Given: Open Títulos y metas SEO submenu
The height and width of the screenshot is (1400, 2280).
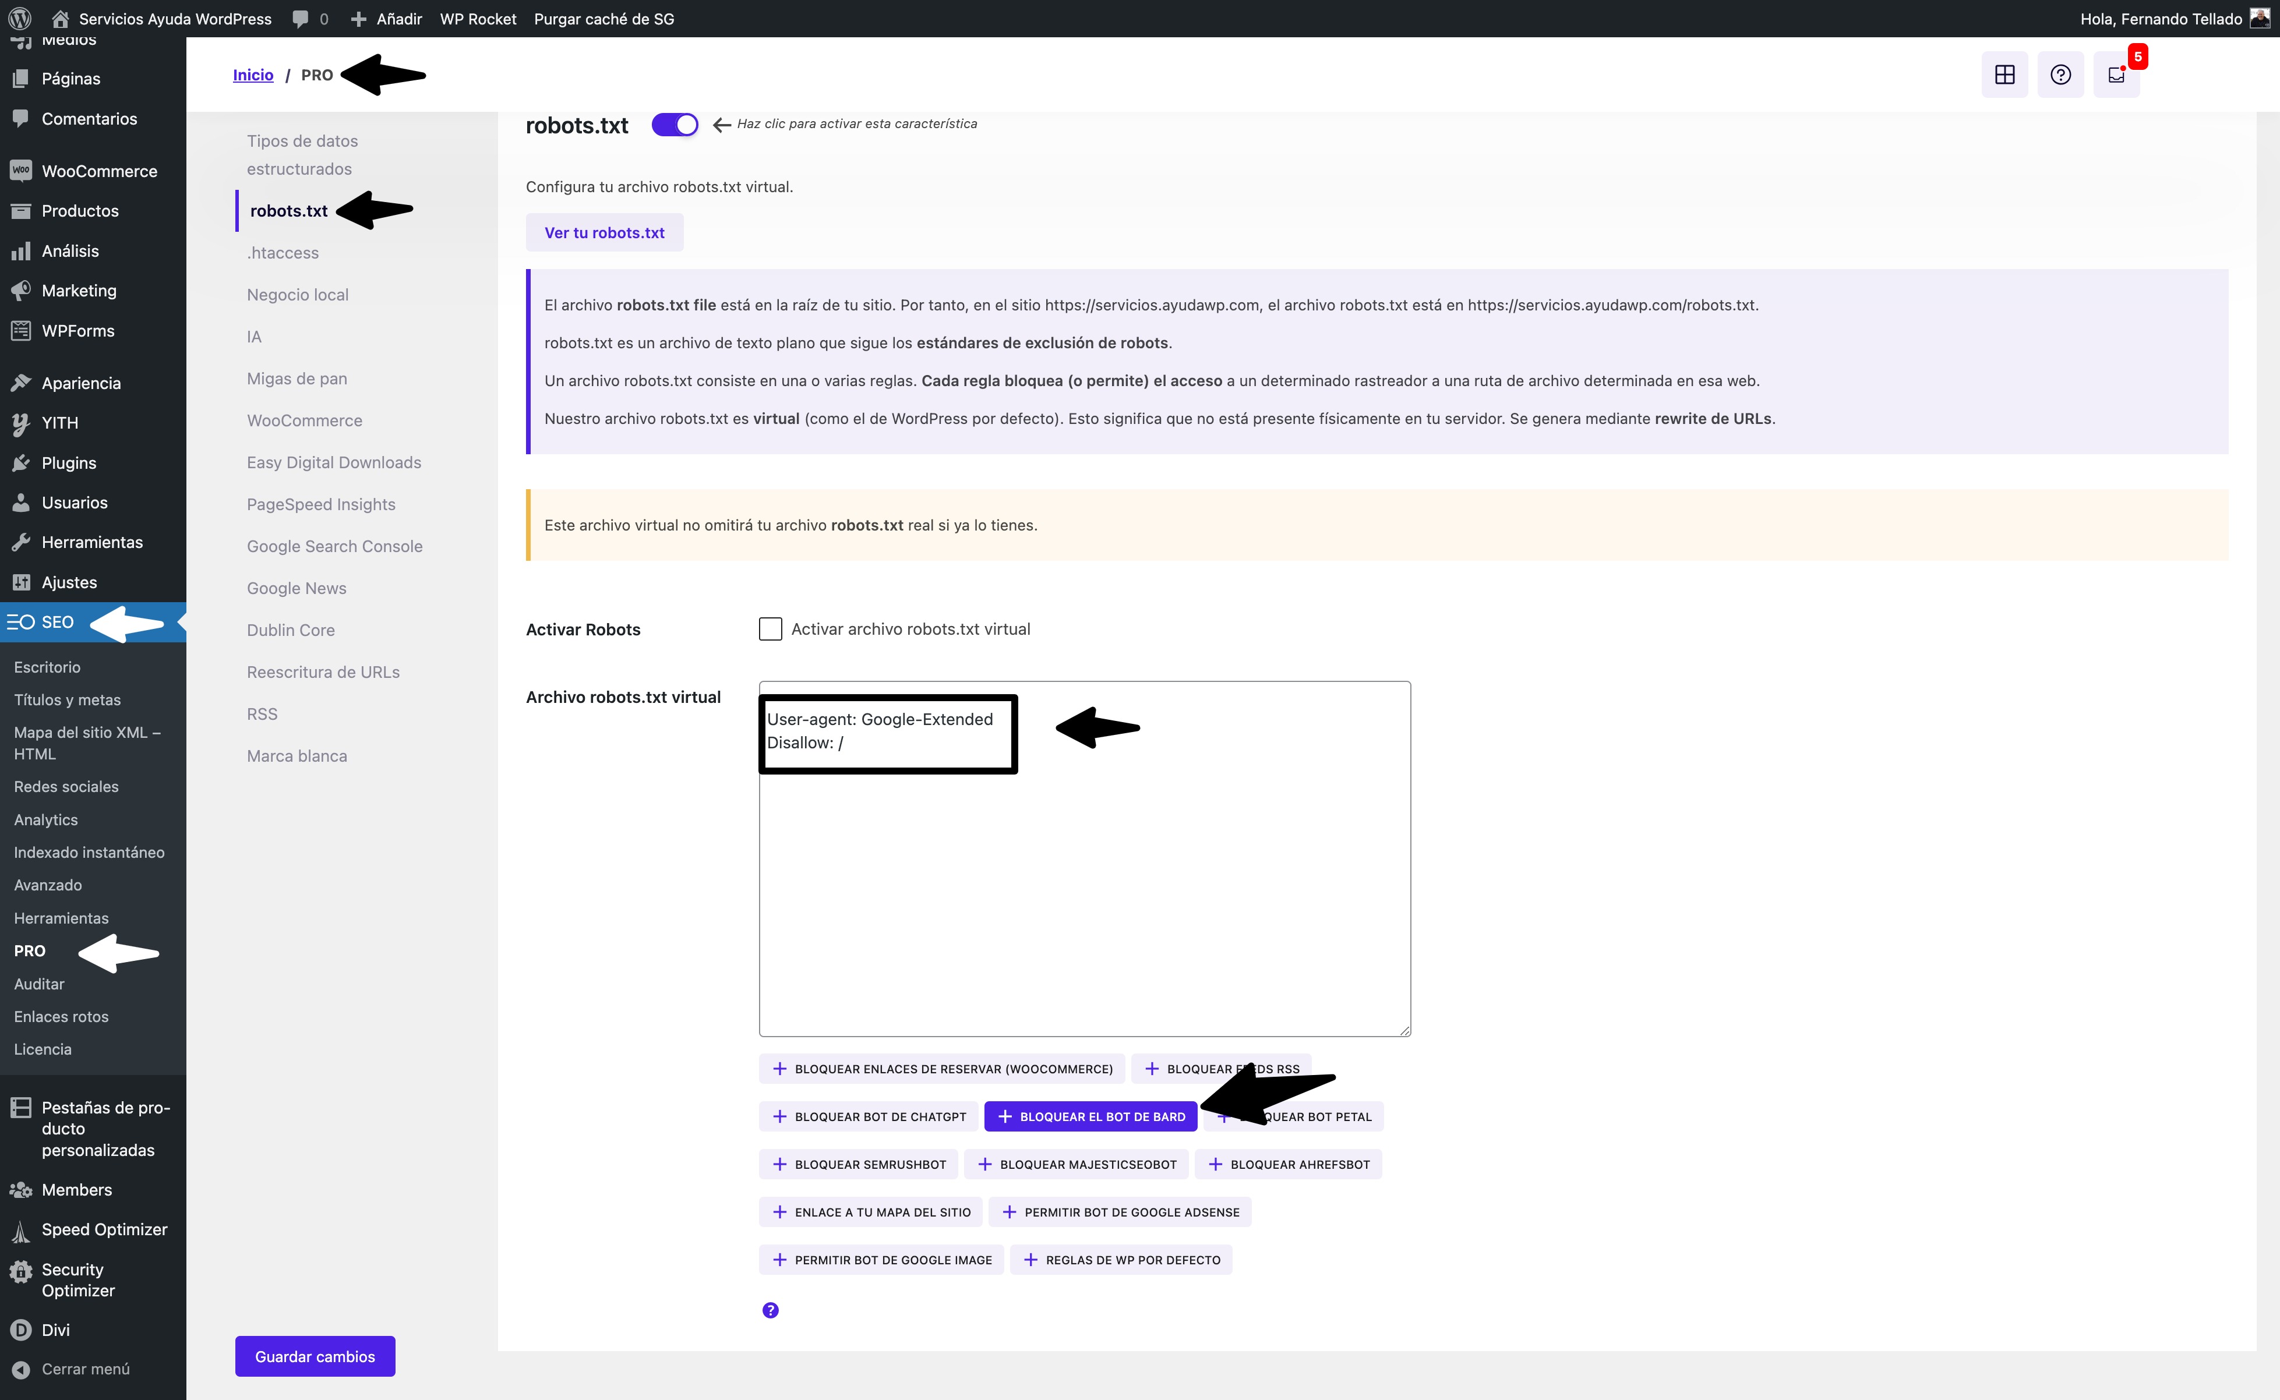Looking at the screenshot, I should coord(66,700).
